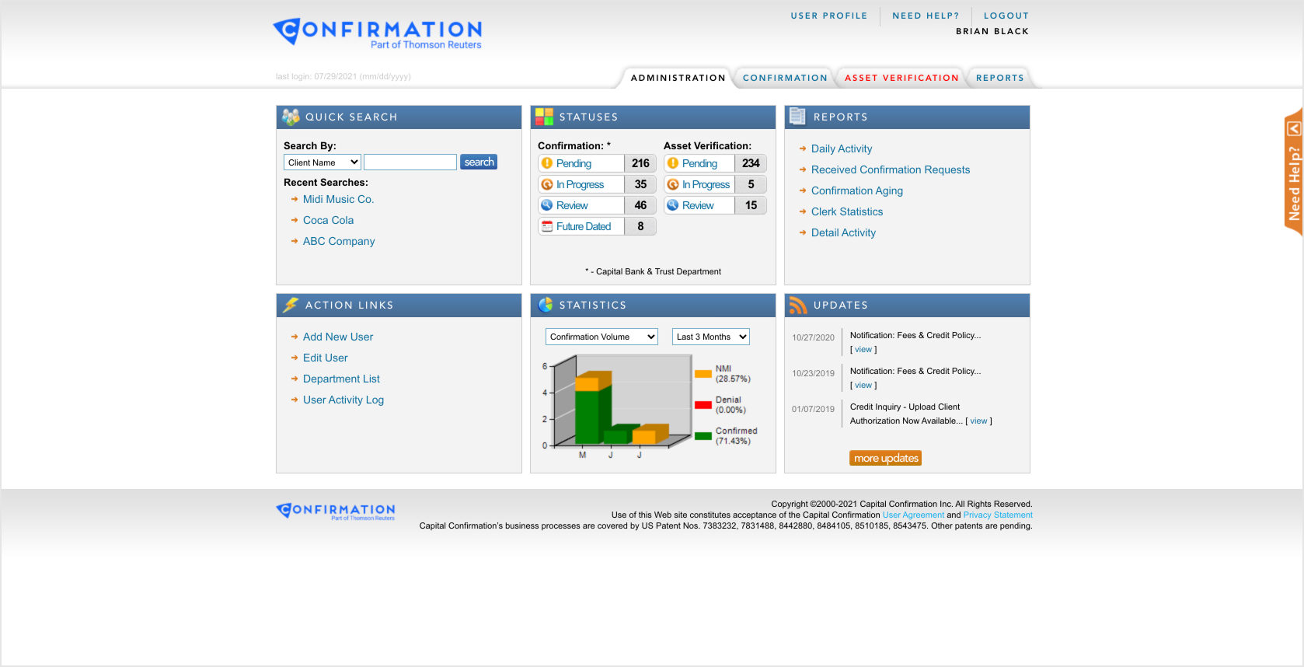Click the Confirmation logo in header
The height and width of the screenshot is (667, 1304).
(x=378, y=33)
